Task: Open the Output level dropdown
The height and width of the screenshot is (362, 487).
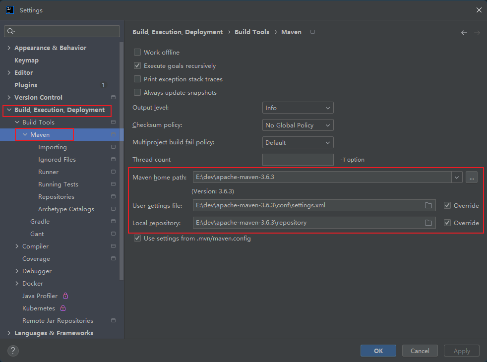Action: pos(298,108)
